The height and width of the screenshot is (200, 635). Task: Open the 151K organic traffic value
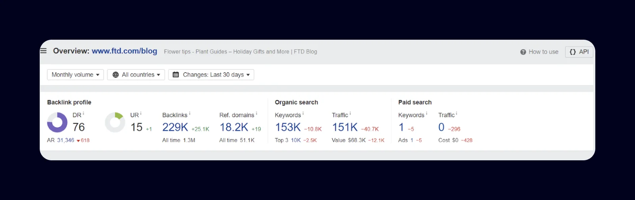pos(345,127)
